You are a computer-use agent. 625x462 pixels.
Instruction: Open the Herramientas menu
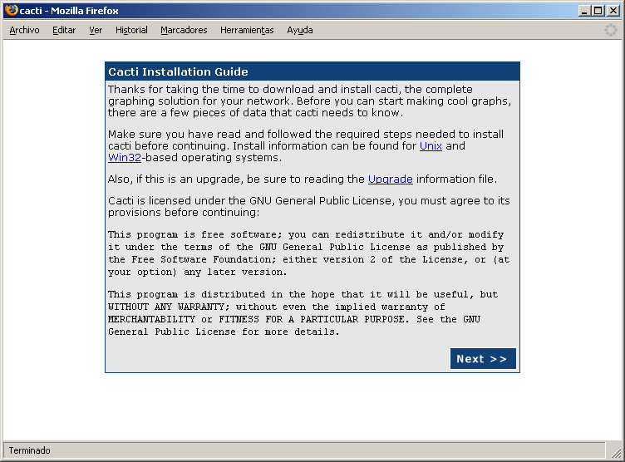(x=247, y=30)
